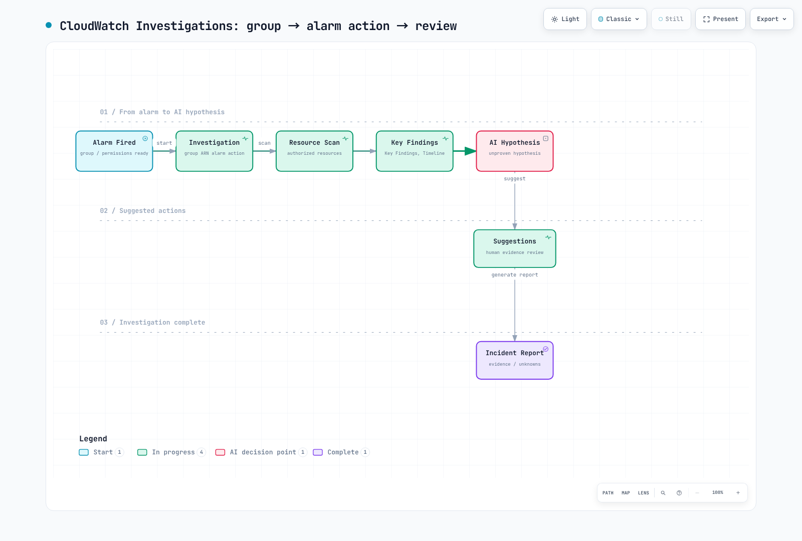Select the Key Findings node
This screenshot has width=802, height=541.
pyautogui.click(x=415, y=151)
